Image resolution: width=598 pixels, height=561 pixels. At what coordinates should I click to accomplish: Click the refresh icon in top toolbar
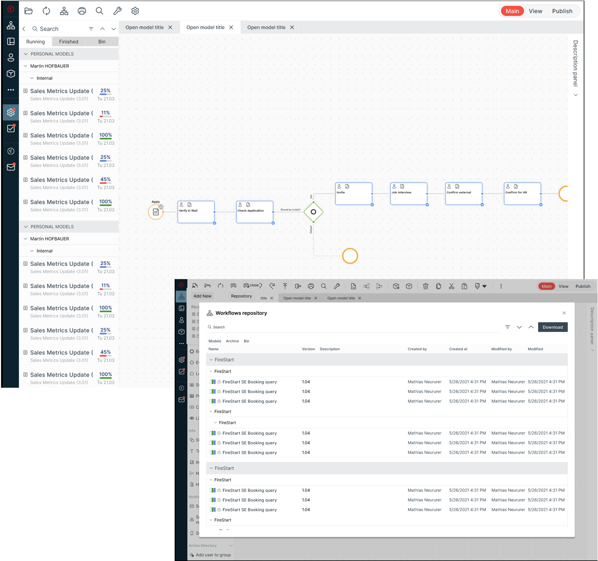click(x=46, y=11)
